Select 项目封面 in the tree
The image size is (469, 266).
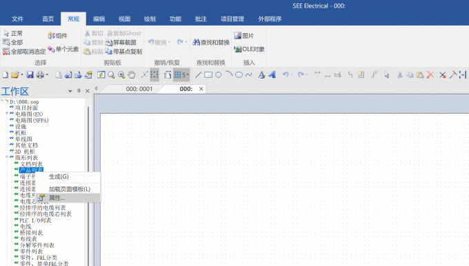pyautogui.click(x=26, y=108)
